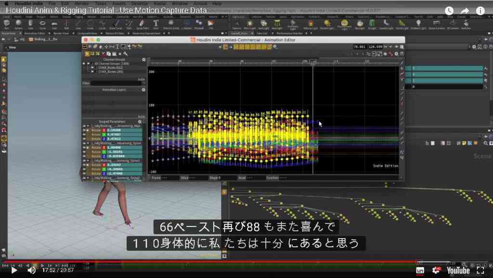Add a Spot Light from the shelf
Image resolution: width=493 pixels, height=278 pixels.
click(263, 24)
